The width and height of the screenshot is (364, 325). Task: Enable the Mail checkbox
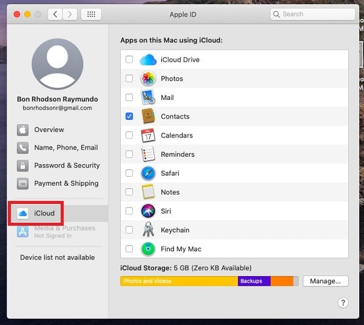129,97
